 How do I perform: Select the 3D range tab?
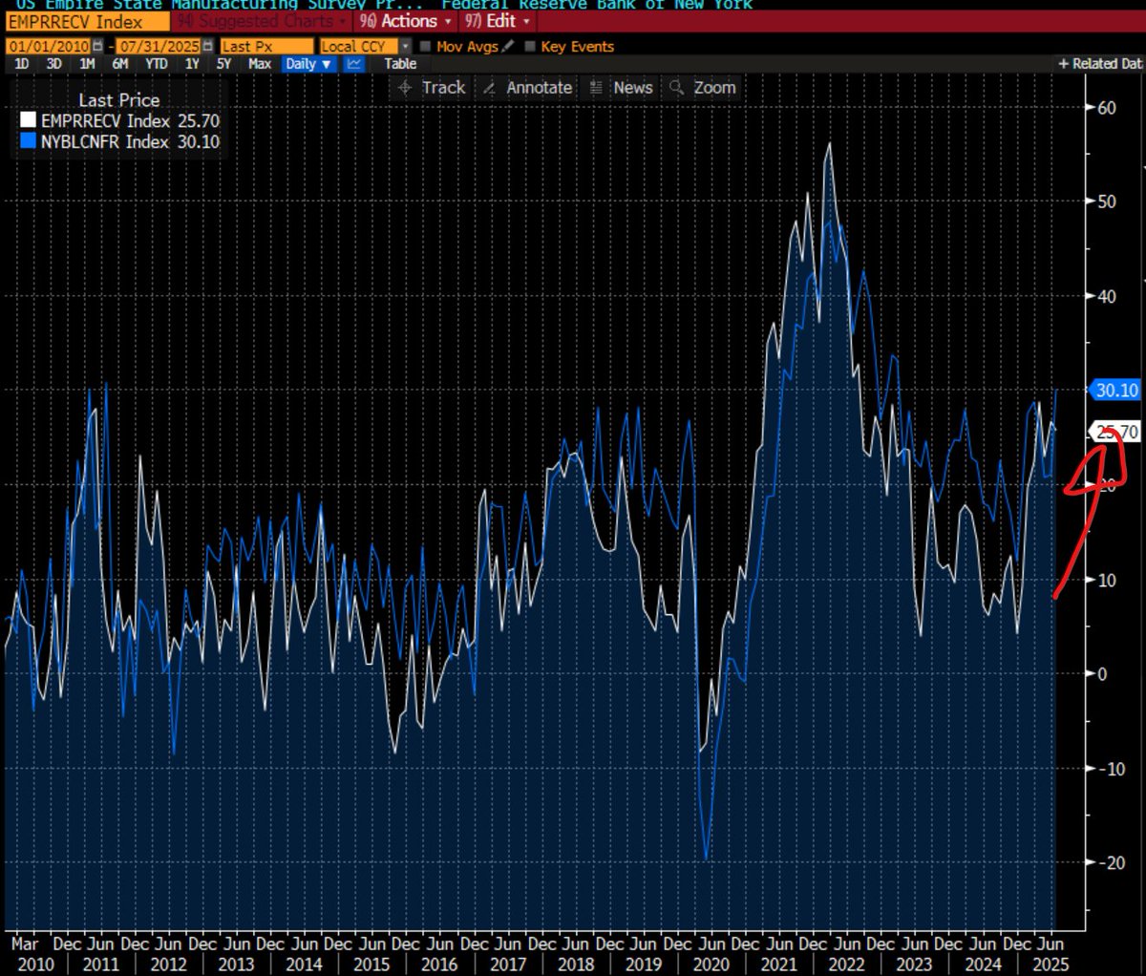[53, 64]
